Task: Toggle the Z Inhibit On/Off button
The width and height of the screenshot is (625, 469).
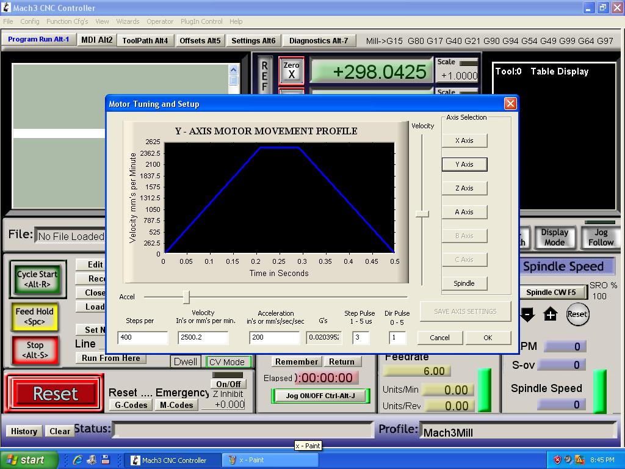Action: (x=228, y=384)
